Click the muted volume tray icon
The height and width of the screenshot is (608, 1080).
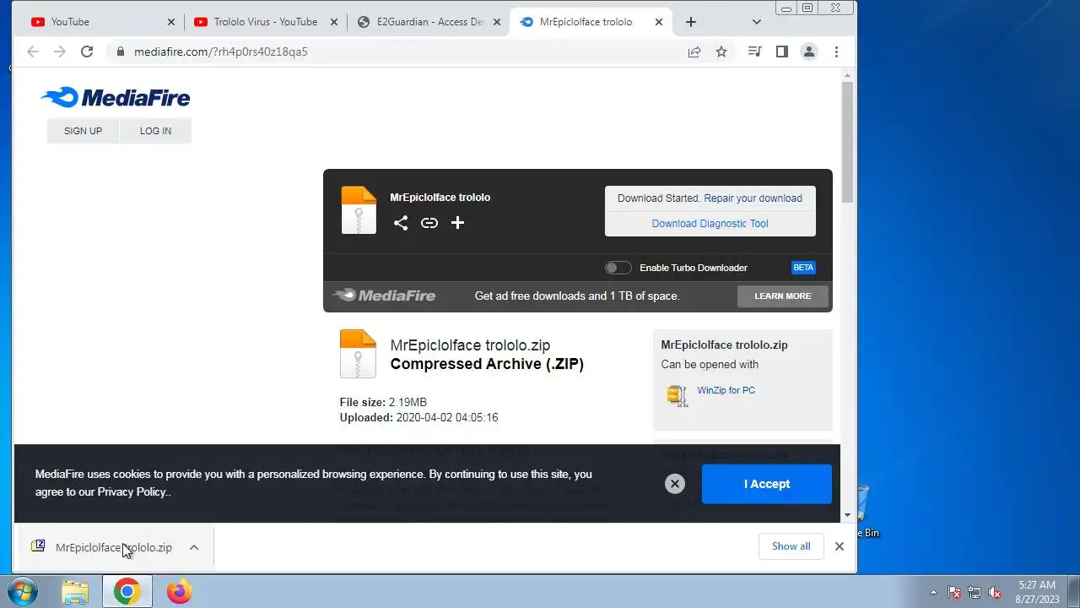tap(996, 592)
